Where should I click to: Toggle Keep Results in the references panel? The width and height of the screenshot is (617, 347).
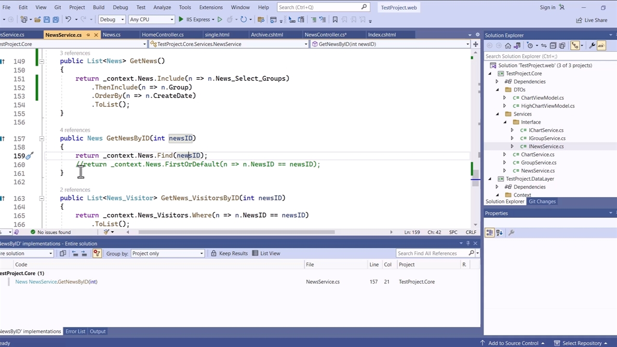click(x=229, y=254)
